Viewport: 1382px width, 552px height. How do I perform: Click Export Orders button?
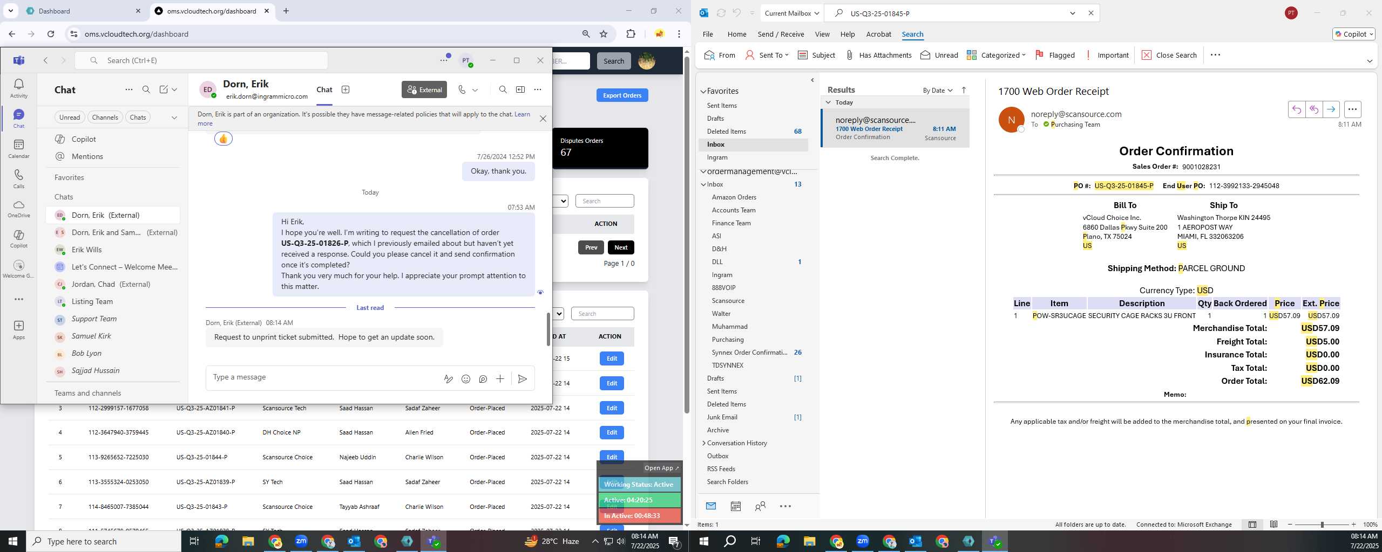click(x=622, y=95)
